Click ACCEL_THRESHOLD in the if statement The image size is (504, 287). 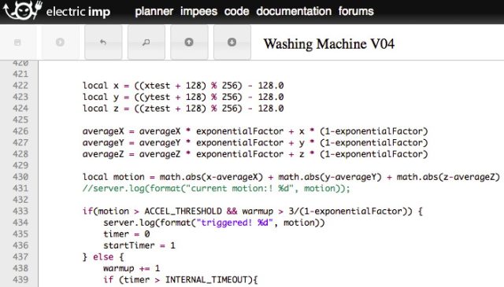(x=183, y=212)
